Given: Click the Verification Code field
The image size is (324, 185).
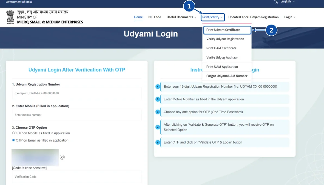Looking at the screenshot, I should click(77, 177).
